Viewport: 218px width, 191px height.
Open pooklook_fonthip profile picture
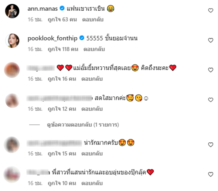pyautogui.click(x=12, y=41)
